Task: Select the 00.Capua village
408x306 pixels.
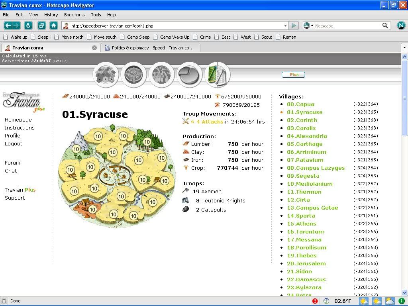Action: tap(300, 104)
